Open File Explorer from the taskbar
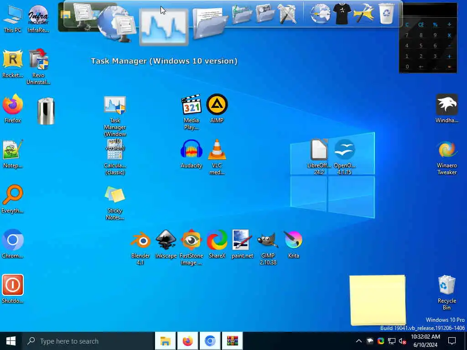Screen dimensions: 467x350 click(165, 341)
